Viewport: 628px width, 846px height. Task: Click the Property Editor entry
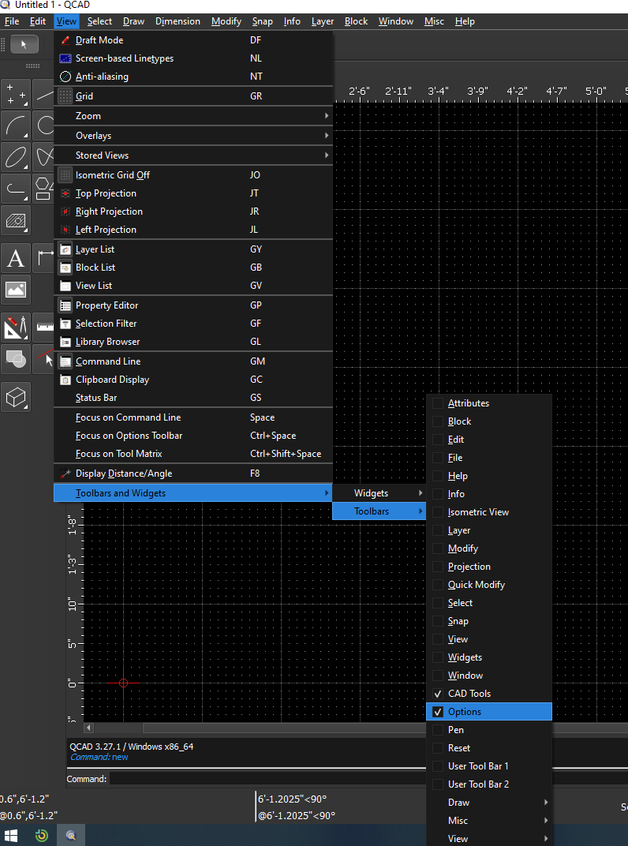107,305
